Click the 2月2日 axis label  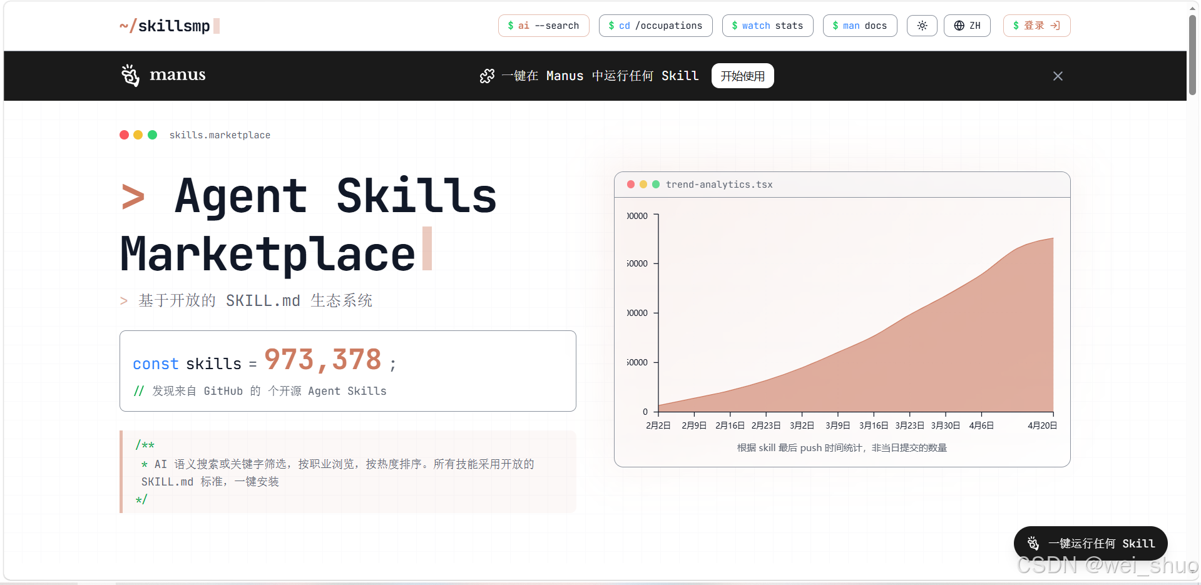coord(658,425)
